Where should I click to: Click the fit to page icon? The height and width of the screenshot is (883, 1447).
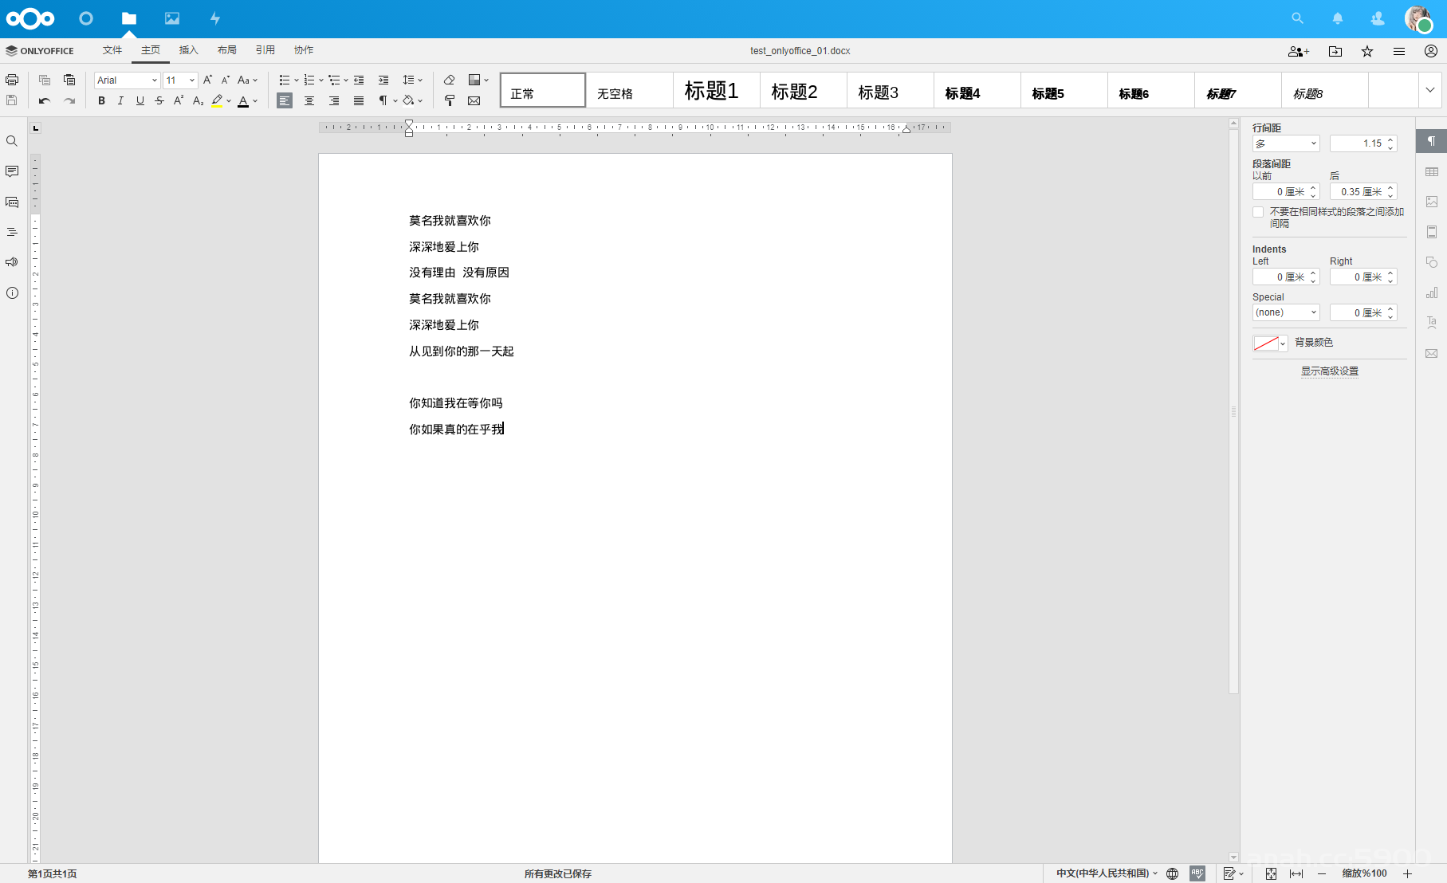point(1271,873)
